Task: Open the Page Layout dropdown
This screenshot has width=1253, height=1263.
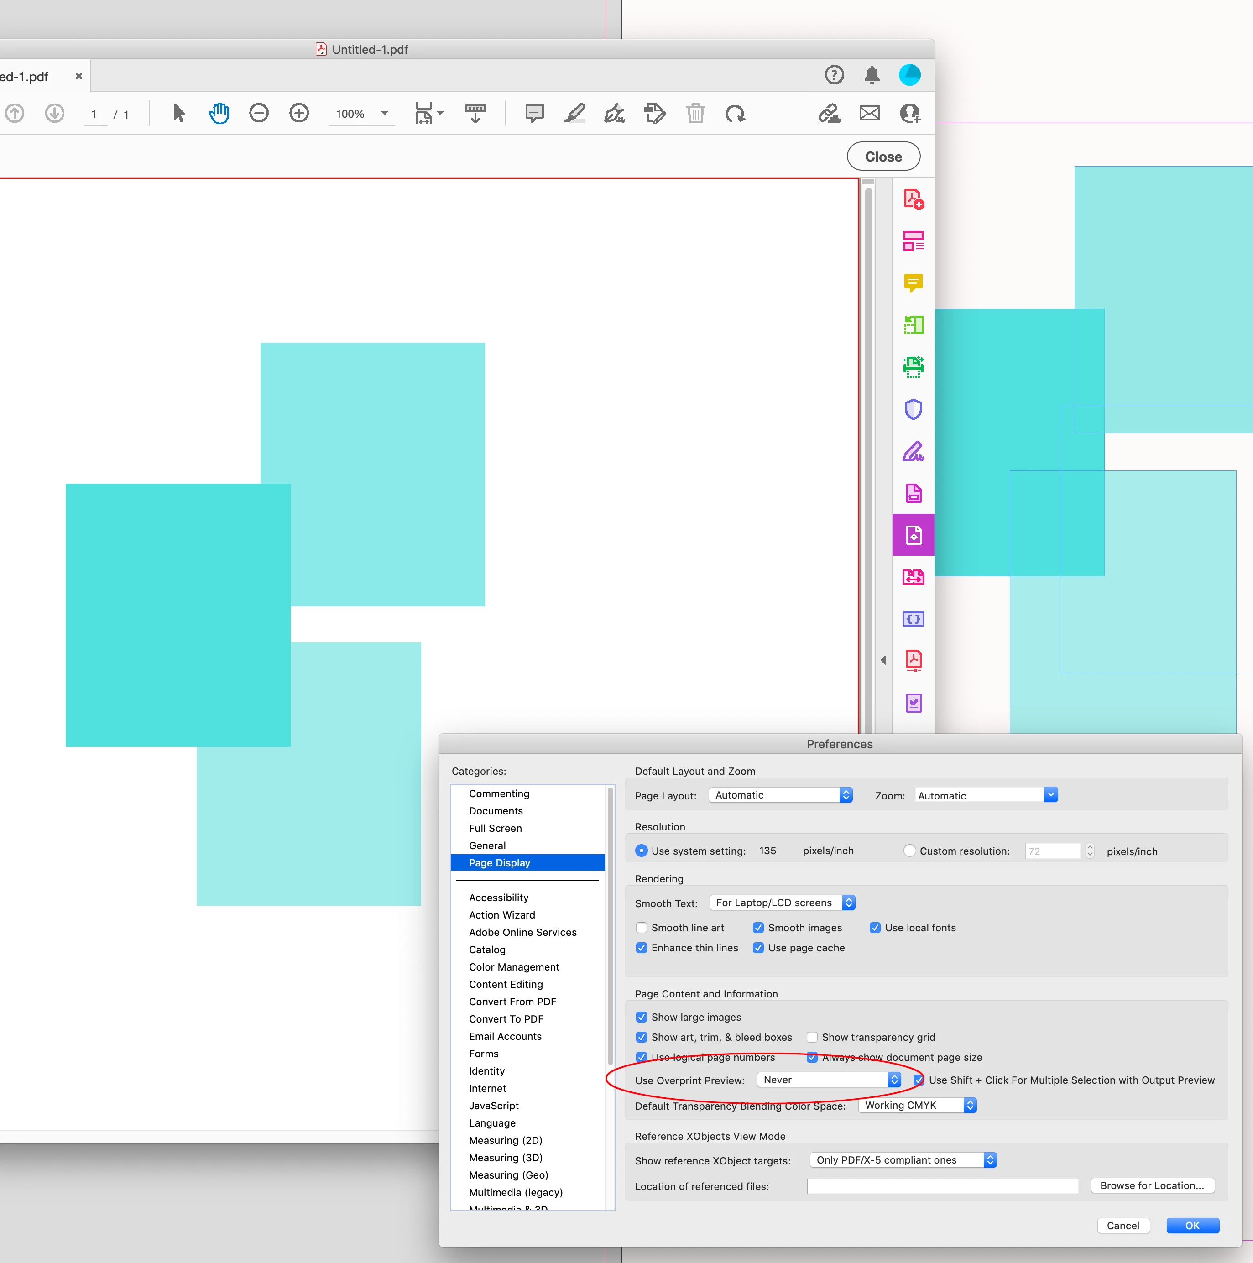Action: [781, 795]
